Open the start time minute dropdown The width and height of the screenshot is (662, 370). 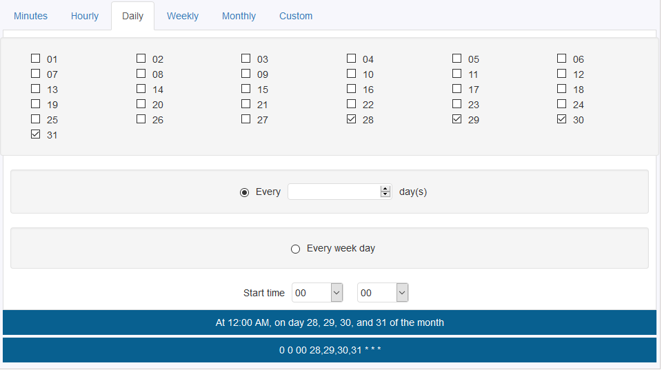[383, 293]
